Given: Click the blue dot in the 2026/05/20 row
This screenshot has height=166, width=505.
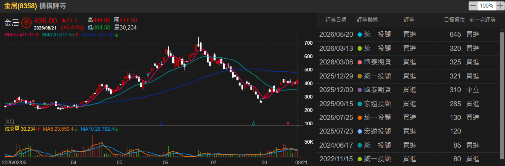Looking at the screenshot, I should coord(359,35).
